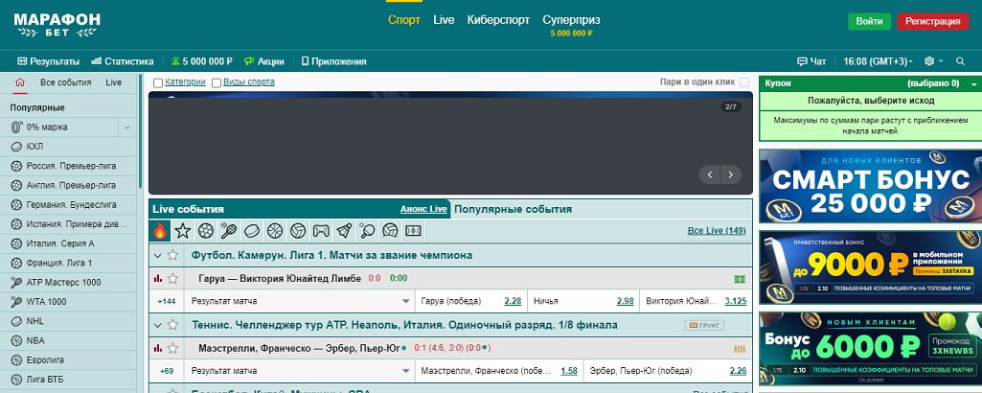The image size is (982, 393).
Task: Filter live events by hockey puck icon
Action: (251, 231)
